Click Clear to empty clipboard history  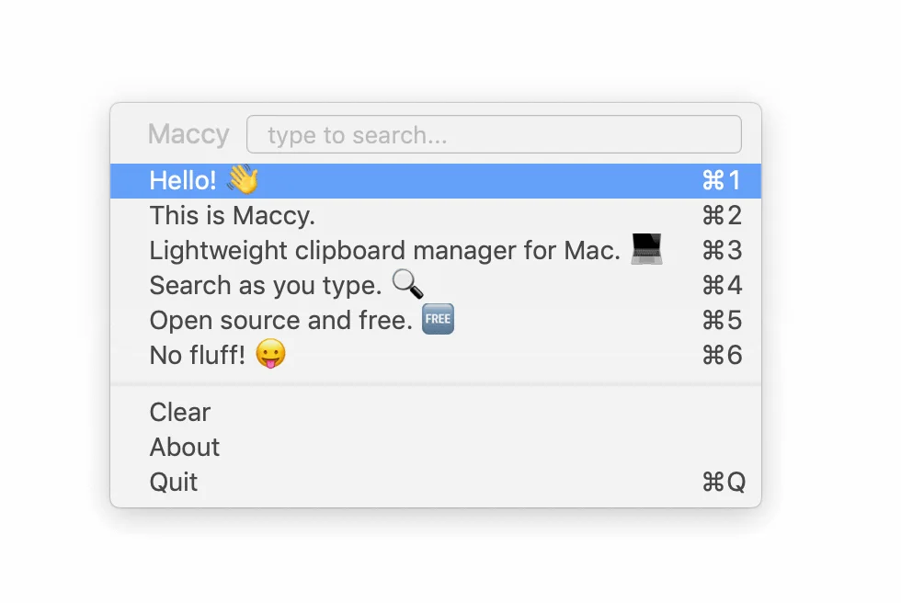(179, 412)
